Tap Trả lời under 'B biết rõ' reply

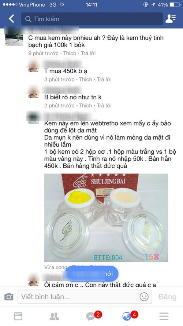click(x=104, y=106)
